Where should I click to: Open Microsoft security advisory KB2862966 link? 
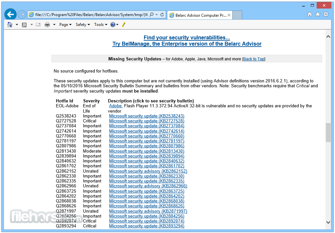148,186
